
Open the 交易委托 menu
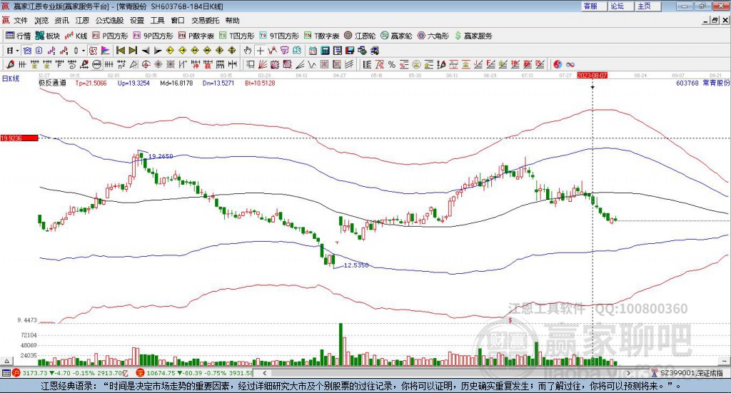click(205, 21)
